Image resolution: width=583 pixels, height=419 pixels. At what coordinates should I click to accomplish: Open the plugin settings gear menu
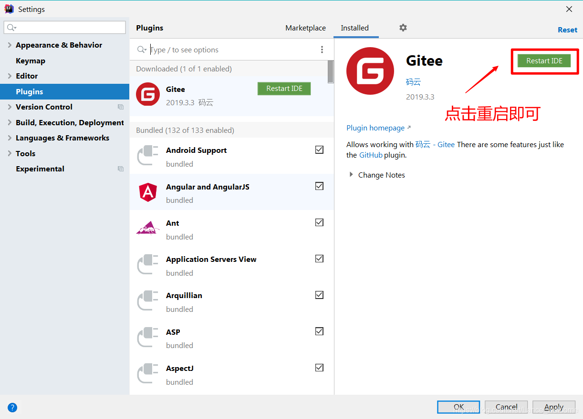(x=403, y=28)
